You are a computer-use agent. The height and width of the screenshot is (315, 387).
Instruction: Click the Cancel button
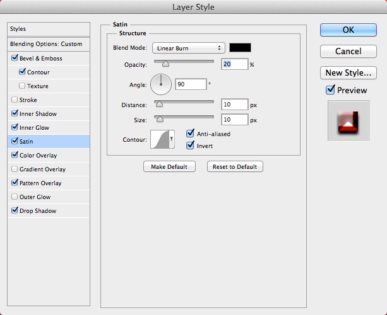click(348, 51)
